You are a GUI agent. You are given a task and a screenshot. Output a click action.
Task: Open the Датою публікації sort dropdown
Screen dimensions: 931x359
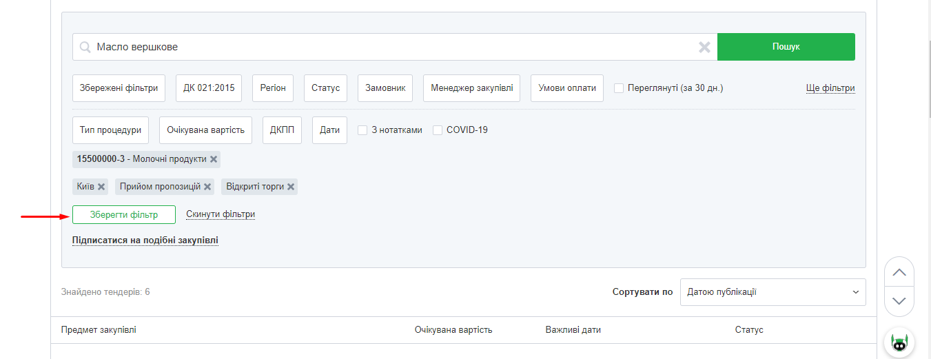click(773, 292)
